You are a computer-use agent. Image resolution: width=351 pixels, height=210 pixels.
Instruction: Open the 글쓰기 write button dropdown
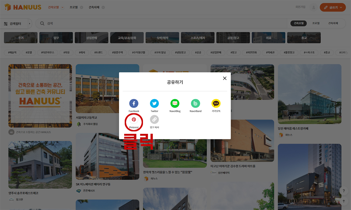pyautogui.click(x=333, y=8)
